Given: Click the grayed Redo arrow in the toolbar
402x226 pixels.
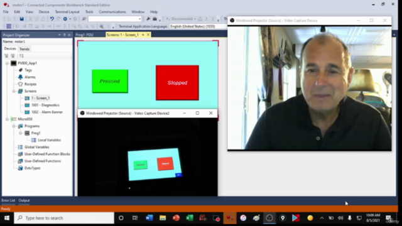Looking at the screenshot, I should 58,19.
